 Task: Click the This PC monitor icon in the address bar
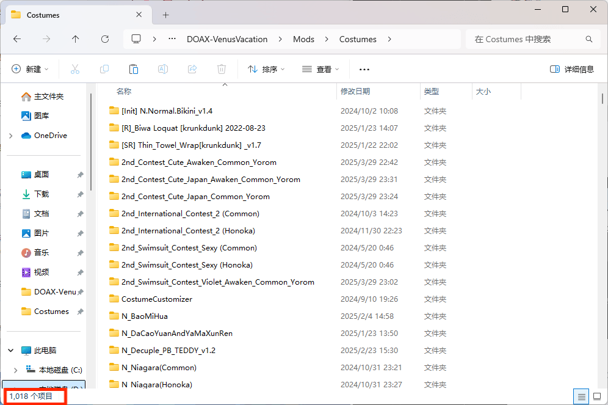[x=136, y=39]
